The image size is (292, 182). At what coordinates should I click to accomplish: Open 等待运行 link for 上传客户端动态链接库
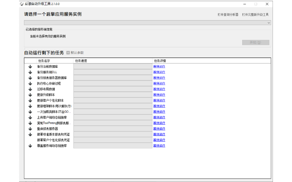(x=159, y=117)
